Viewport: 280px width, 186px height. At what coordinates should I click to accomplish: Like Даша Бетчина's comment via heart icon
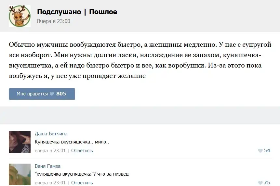[x=260, y=151]
